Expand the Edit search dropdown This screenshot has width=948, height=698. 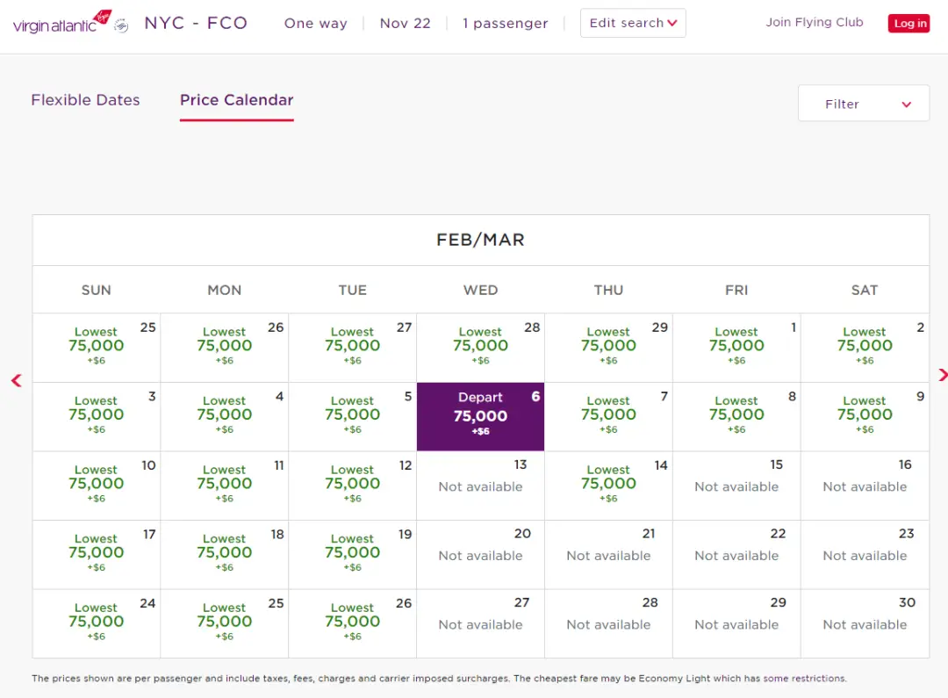pyautogui.click(x=632, y=24)
